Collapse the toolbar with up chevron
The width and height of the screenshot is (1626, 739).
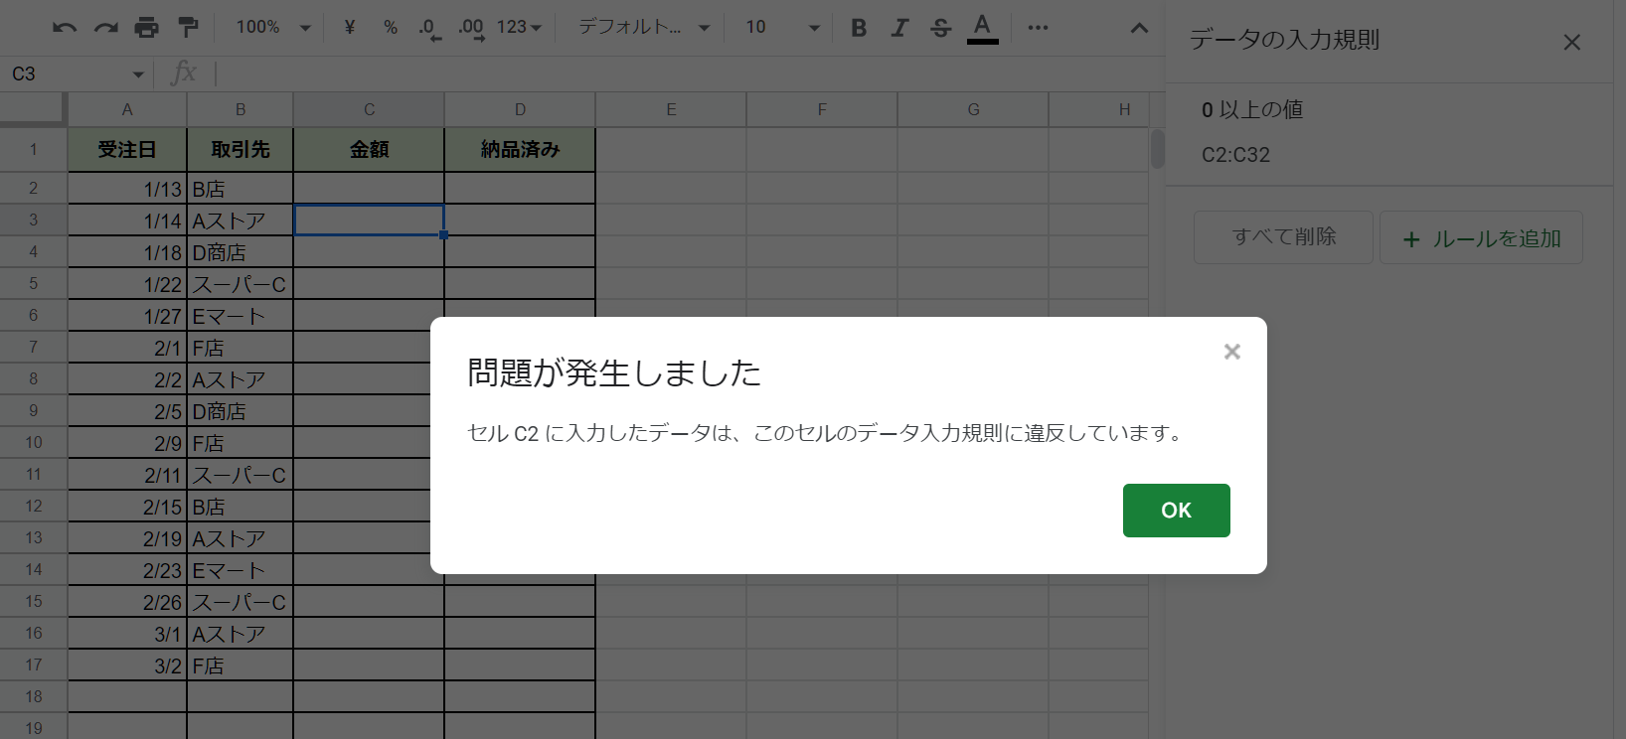click(1139, 28)
